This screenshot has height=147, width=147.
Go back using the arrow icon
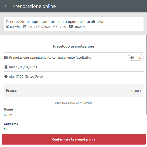point(7,6)
